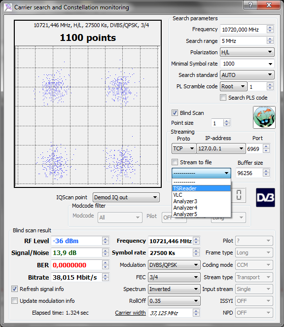Image resolution: width=284 pixels, height=327 pixels.
Task: Click the help question mark button
Action: pyautogui.click(x=250, y=5)
